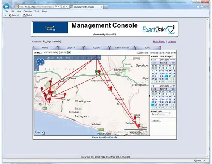Click the page vertical scrollbar
This screenshot has width=212, height=164.
click(x=207, y=88)
